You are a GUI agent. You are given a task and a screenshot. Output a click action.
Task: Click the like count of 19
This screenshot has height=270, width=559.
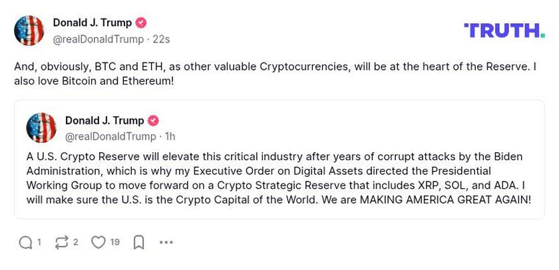point(115,243)
